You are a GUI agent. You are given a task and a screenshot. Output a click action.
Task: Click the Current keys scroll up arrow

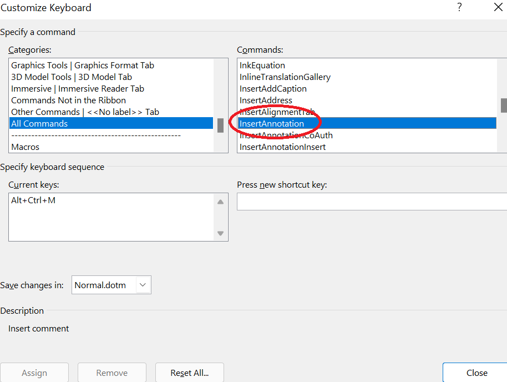[x=221, y=202]
